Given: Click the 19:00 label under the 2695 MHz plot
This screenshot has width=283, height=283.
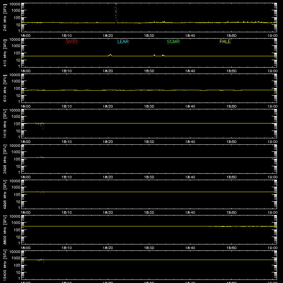Looking at the screenshot, I should (x=272, y=177).
